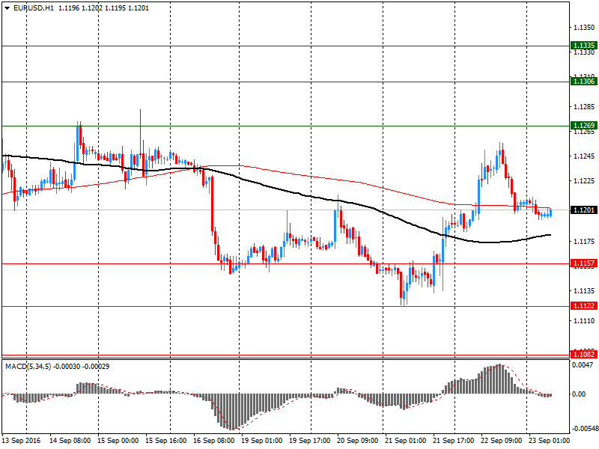
Task: Click the 19 Sep 17:00 time label
Action: coord(309,441)
